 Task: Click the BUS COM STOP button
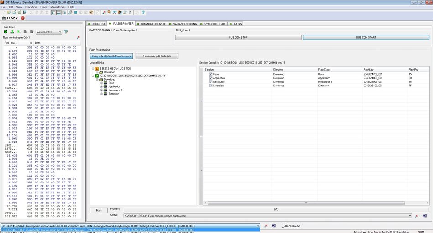pyautogui.click(x=238, y=37)
